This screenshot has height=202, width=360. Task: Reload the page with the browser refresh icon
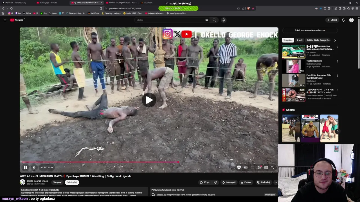point(12,8)
